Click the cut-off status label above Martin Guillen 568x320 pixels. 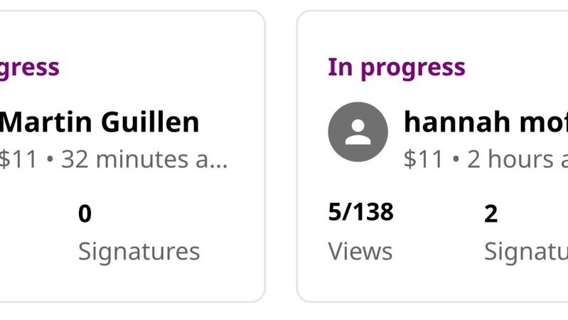pyautogui.click(x=29, y=68)
